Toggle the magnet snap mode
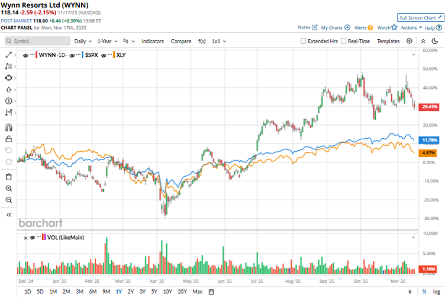This screenshot has width=445, height=297. 8,127
